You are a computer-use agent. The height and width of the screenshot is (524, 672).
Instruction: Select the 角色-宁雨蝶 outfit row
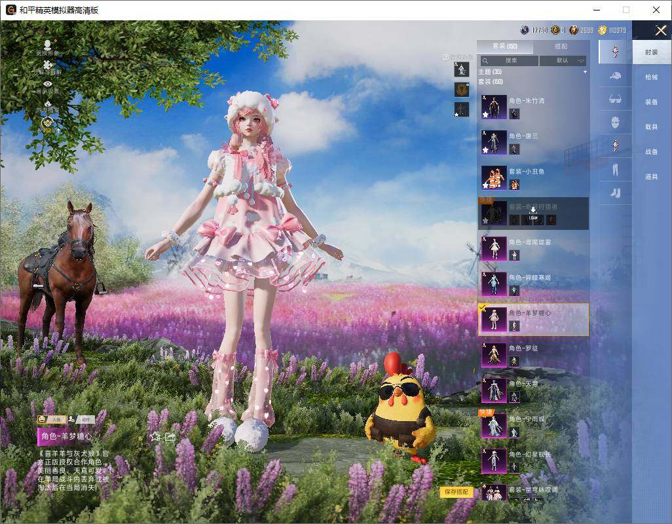pos(533,426)
